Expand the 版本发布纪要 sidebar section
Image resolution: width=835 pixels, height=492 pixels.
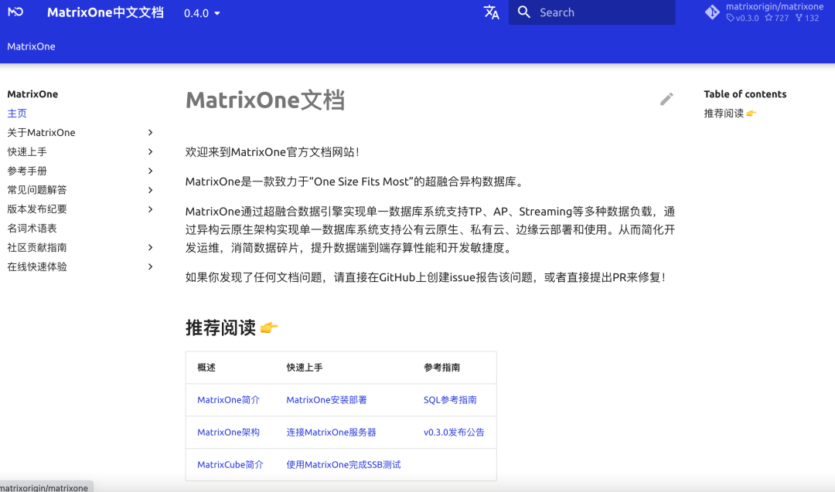150,209
